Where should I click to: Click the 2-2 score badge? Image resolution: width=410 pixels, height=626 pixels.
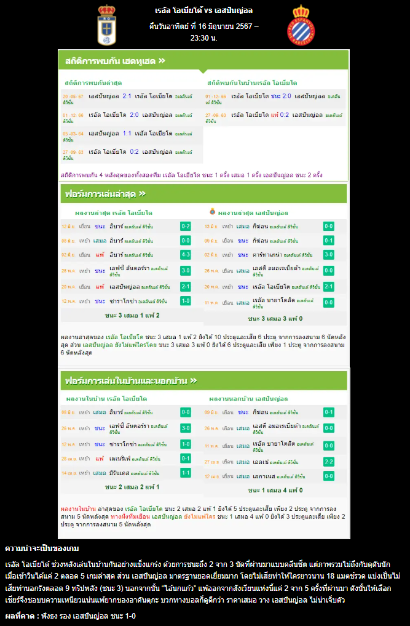[x=329, y=462]
